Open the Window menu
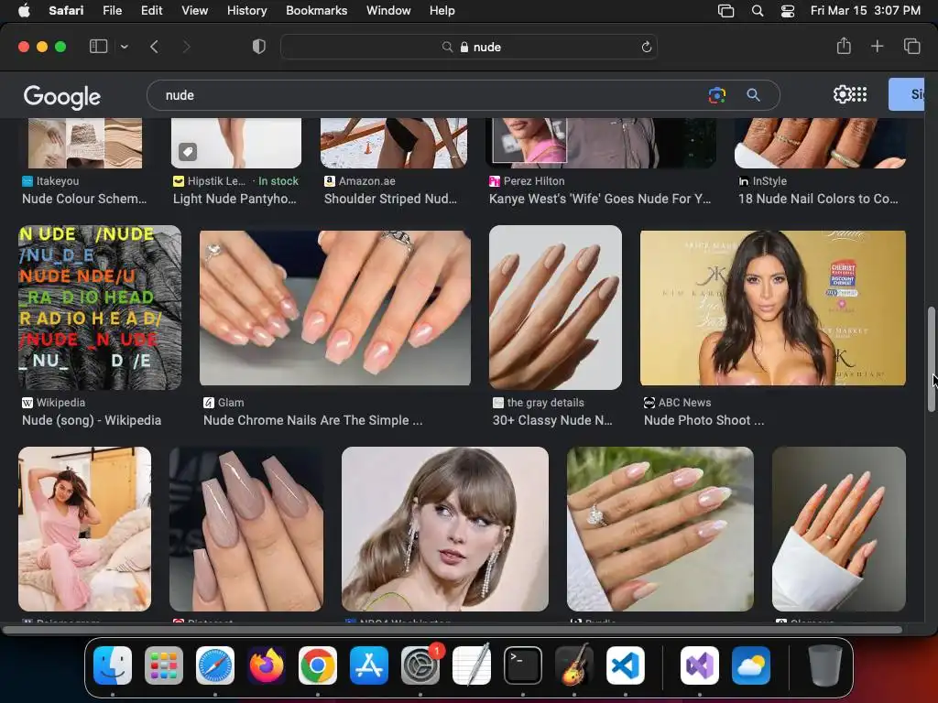The image size is (938, 703). pos(388,10)
